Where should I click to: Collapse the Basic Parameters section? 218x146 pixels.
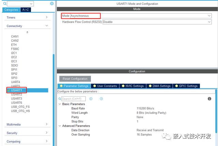tap(60, 104)
